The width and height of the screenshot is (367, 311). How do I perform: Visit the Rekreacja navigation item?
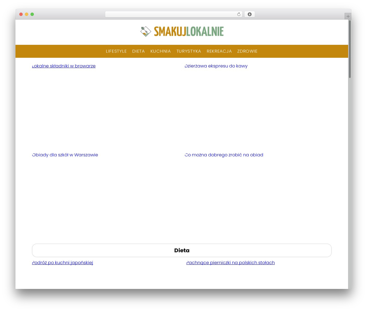pyautogui.click(x=219, y=51)
